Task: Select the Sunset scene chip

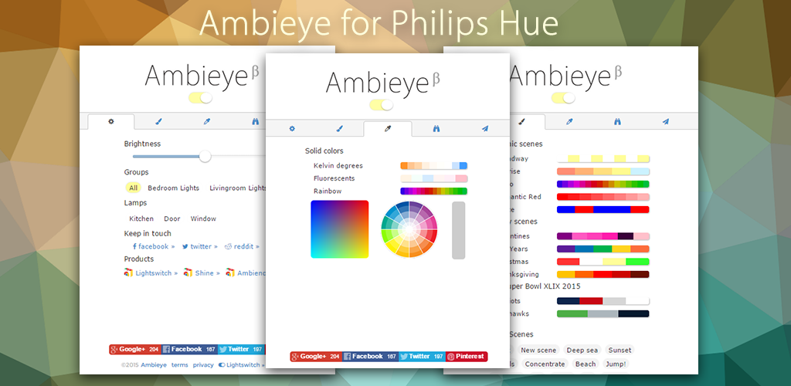Action: click(x=620, y=350)
